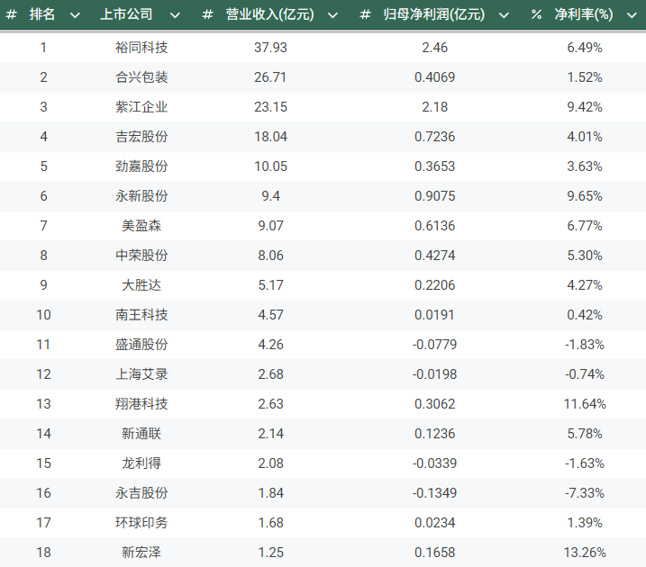Click the company cell 合兴包装
646x567 pixels.
point(141,77)
